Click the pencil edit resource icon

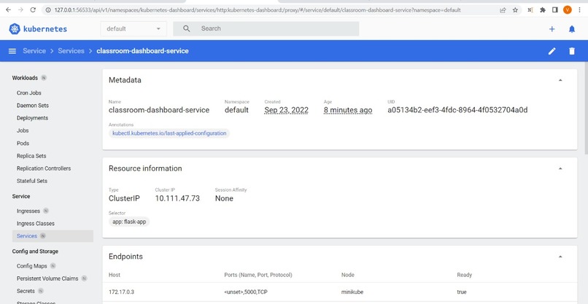point(552,51)
